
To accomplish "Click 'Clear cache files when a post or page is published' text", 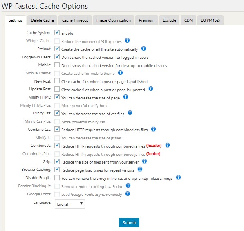I will pyautogui.click(x=104, y=82).
